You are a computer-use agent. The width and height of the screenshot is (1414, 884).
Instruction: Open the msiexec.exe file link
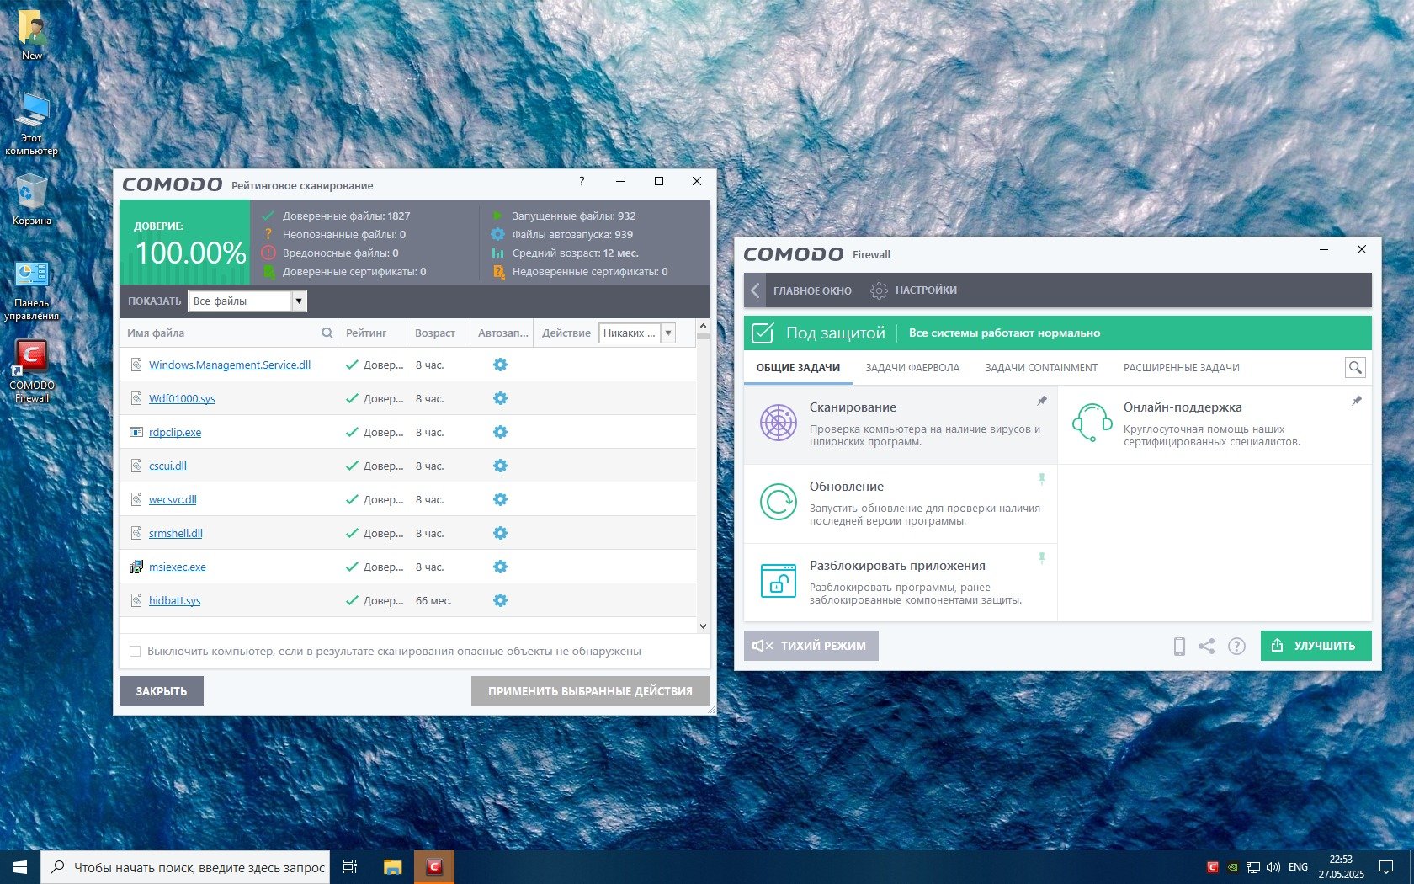coord(178,567)
